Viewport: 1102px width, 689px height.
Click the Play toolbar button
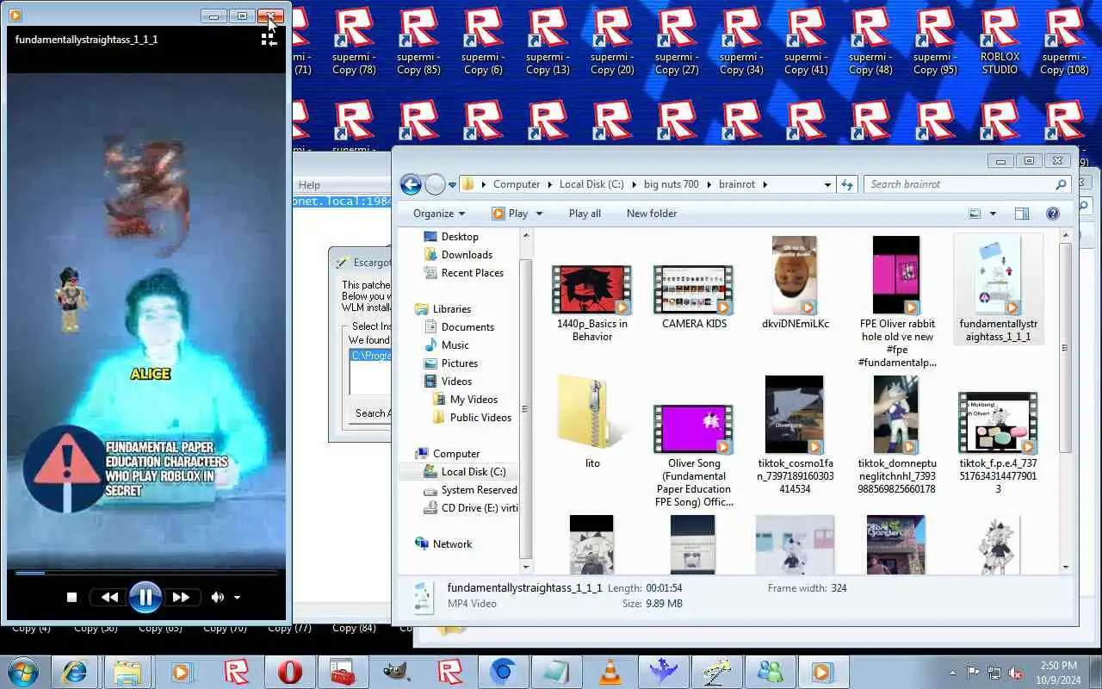tap(511, 214)
